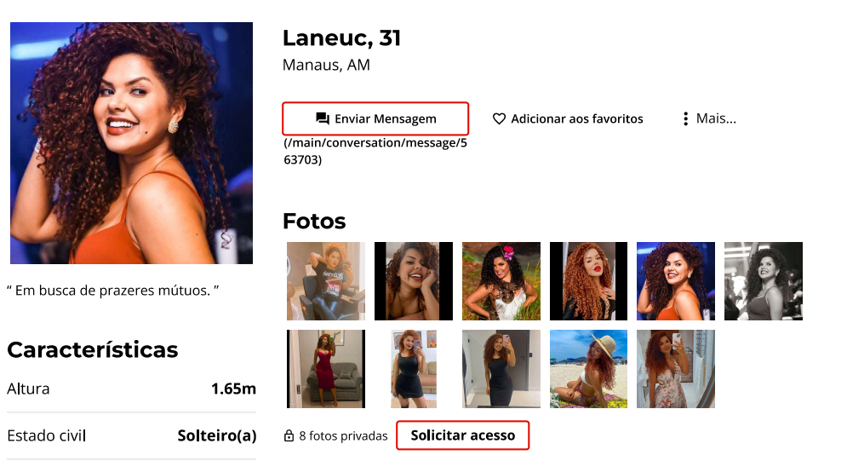This screenshot has height=461, width=847.
Task: Open the three-dot Mais menu icon
Action: point(685,118)
